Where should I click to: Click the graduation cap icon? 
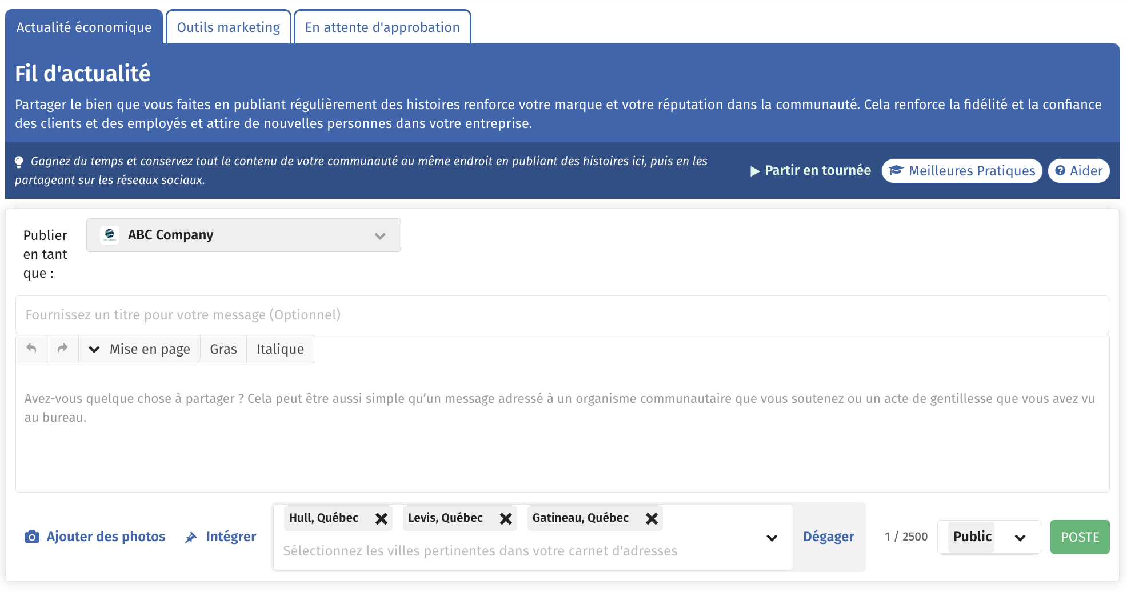896,171
